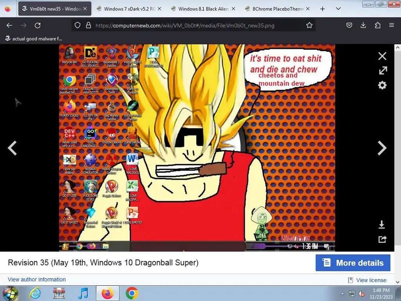
Task: Close the media viewer overlay
Action: coord(382,56)
